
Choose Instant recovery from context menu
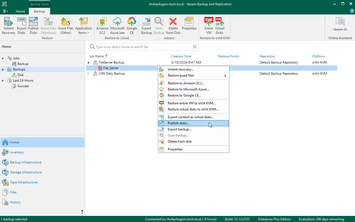click(194, 69)
